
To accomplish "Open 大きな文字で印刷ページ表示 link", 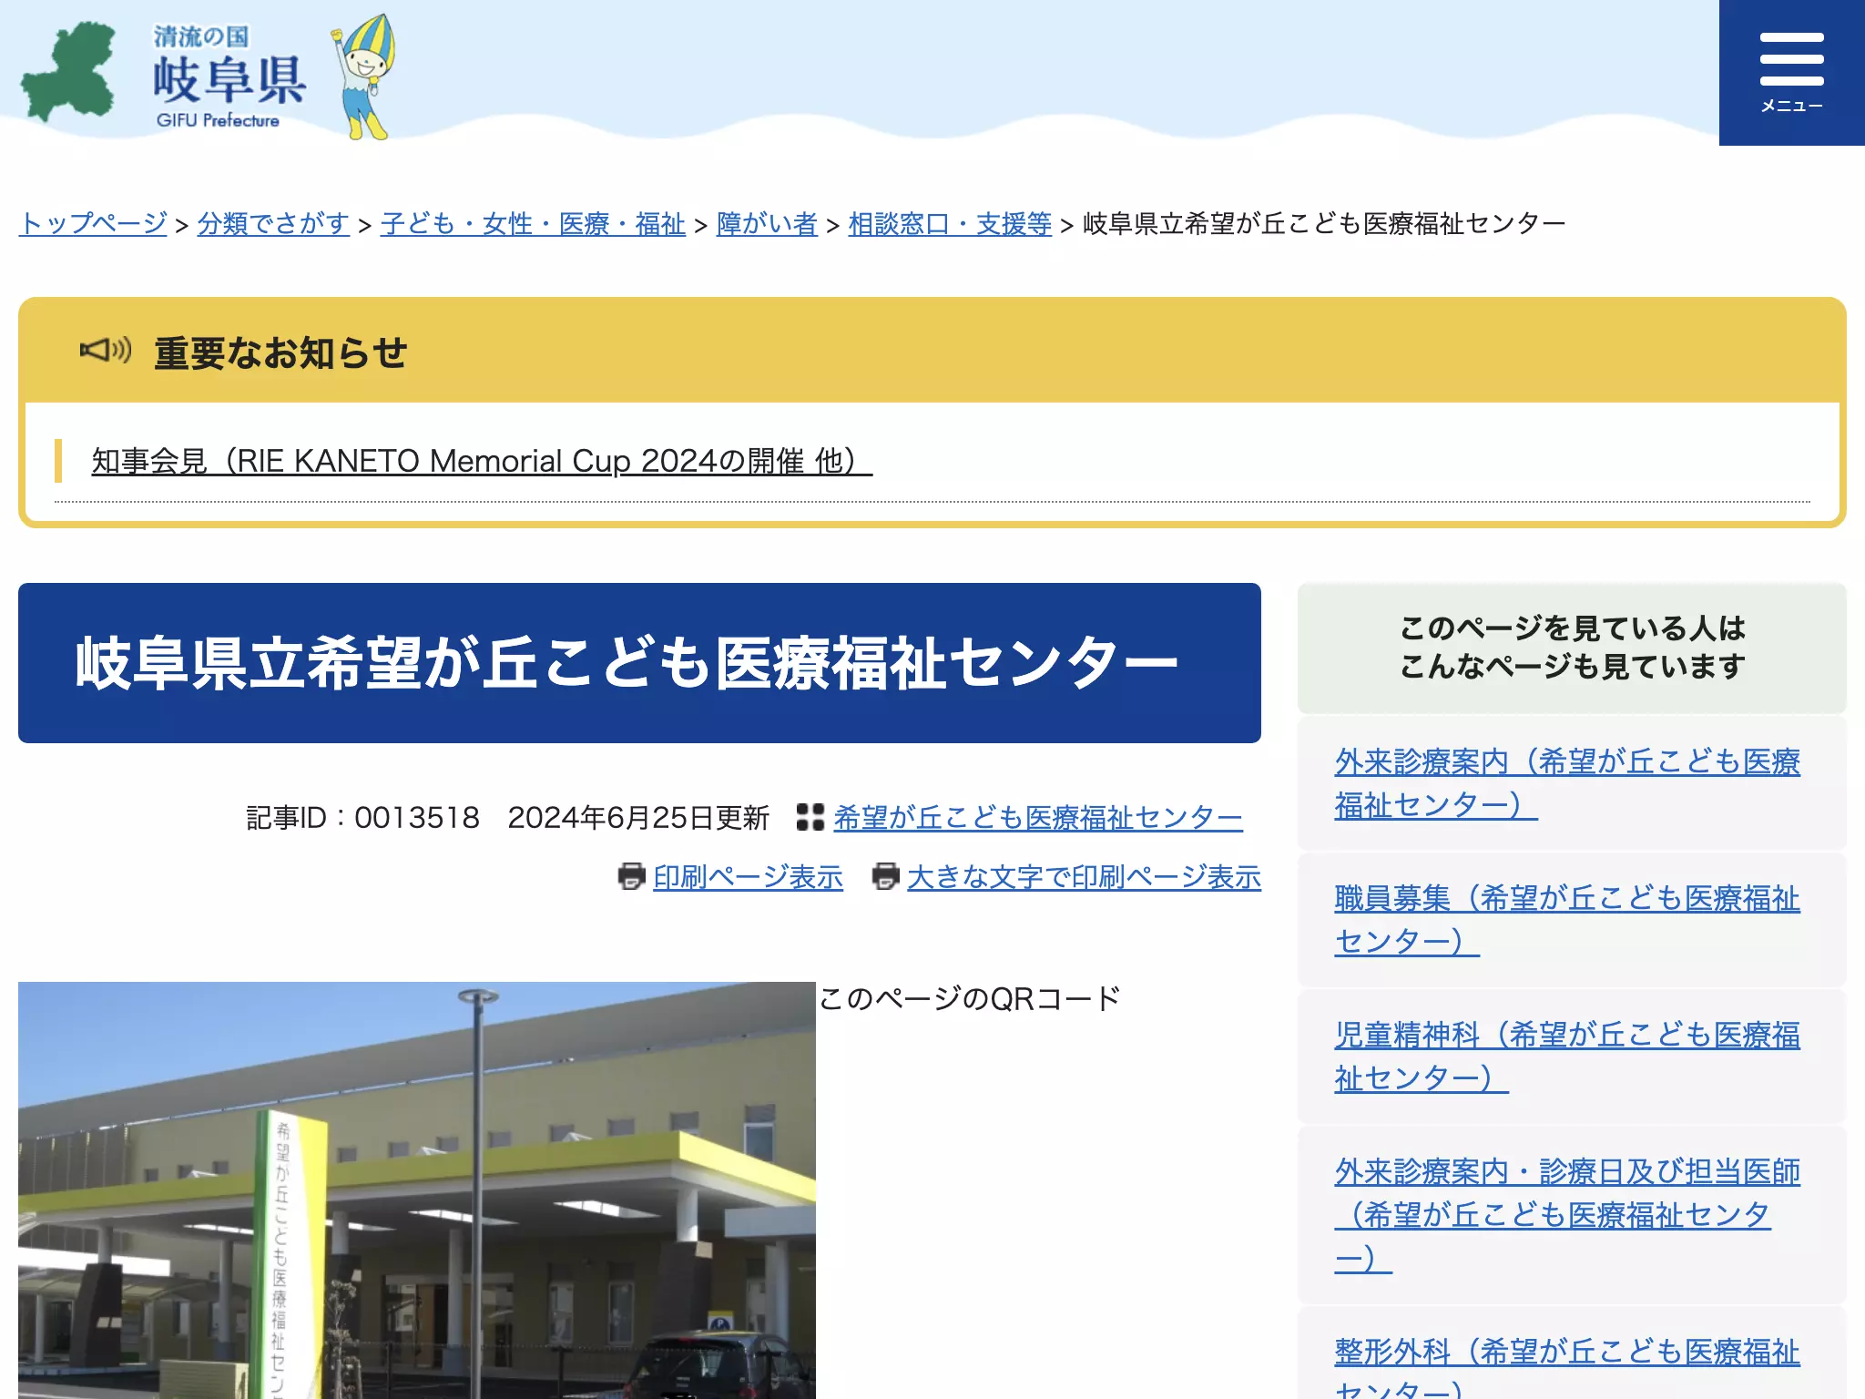I will tap(1085, 877).
